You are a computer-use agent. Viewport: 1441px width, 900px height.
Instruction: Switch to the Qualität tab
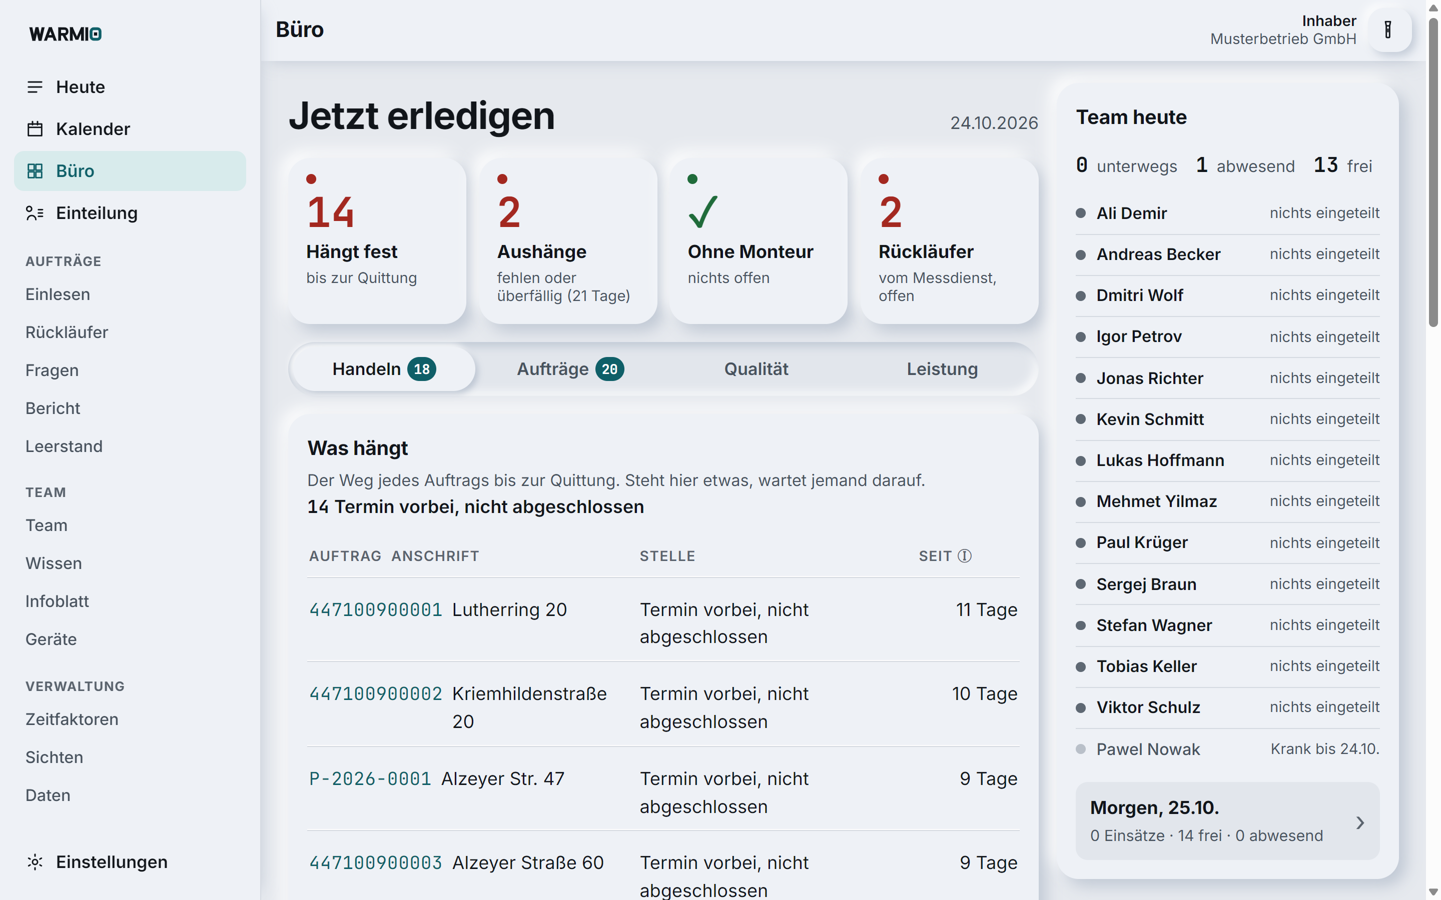point(756,369)
